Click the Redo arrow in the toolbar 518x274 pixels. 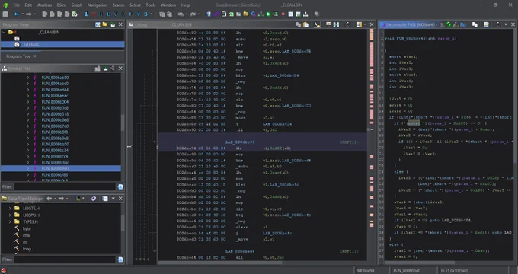[x=193, y=14]
